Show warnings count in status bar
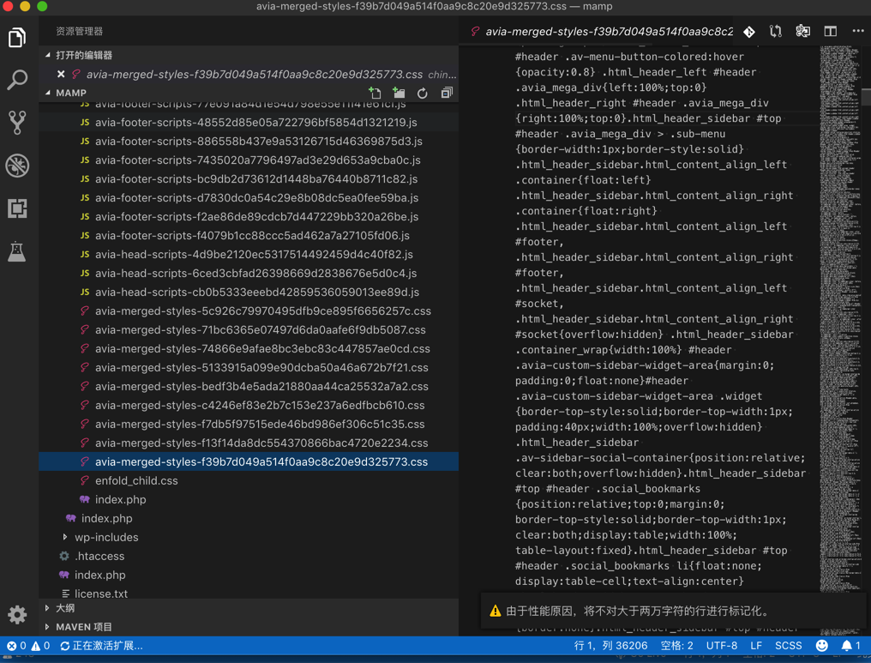The height and width of the screenshot is (663, 871). click(40, 645)
